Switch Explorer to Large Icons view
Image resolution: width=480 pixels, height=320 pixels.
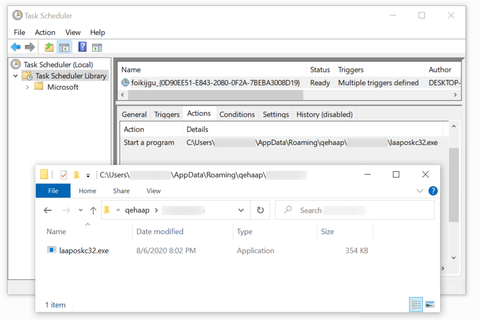[x=430, y=304]
